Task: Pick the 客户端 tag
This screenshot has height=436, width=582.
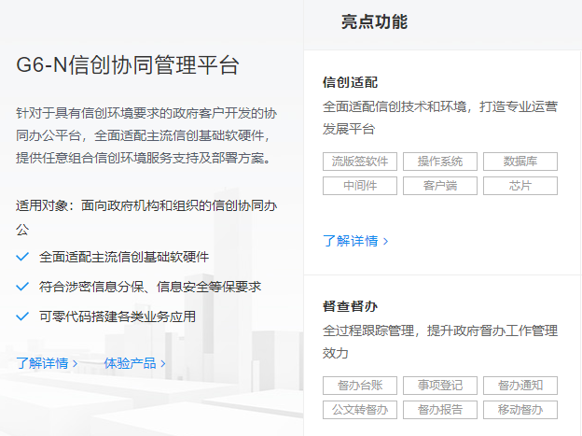Action: [440, 185]
